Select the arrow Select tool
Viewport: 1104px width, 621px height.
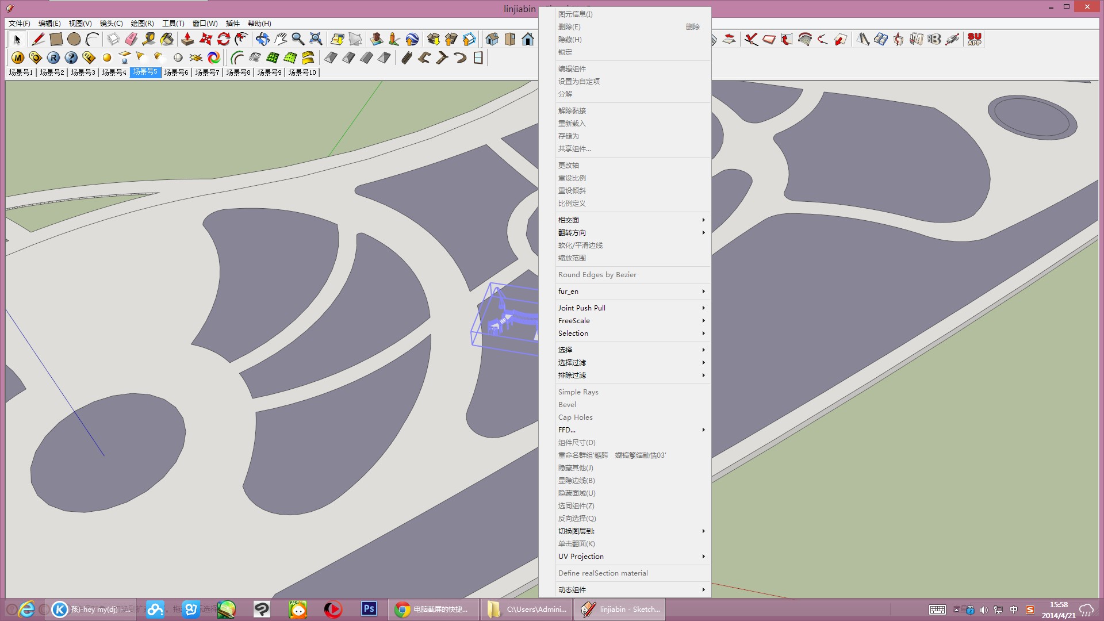coord(17,39)
